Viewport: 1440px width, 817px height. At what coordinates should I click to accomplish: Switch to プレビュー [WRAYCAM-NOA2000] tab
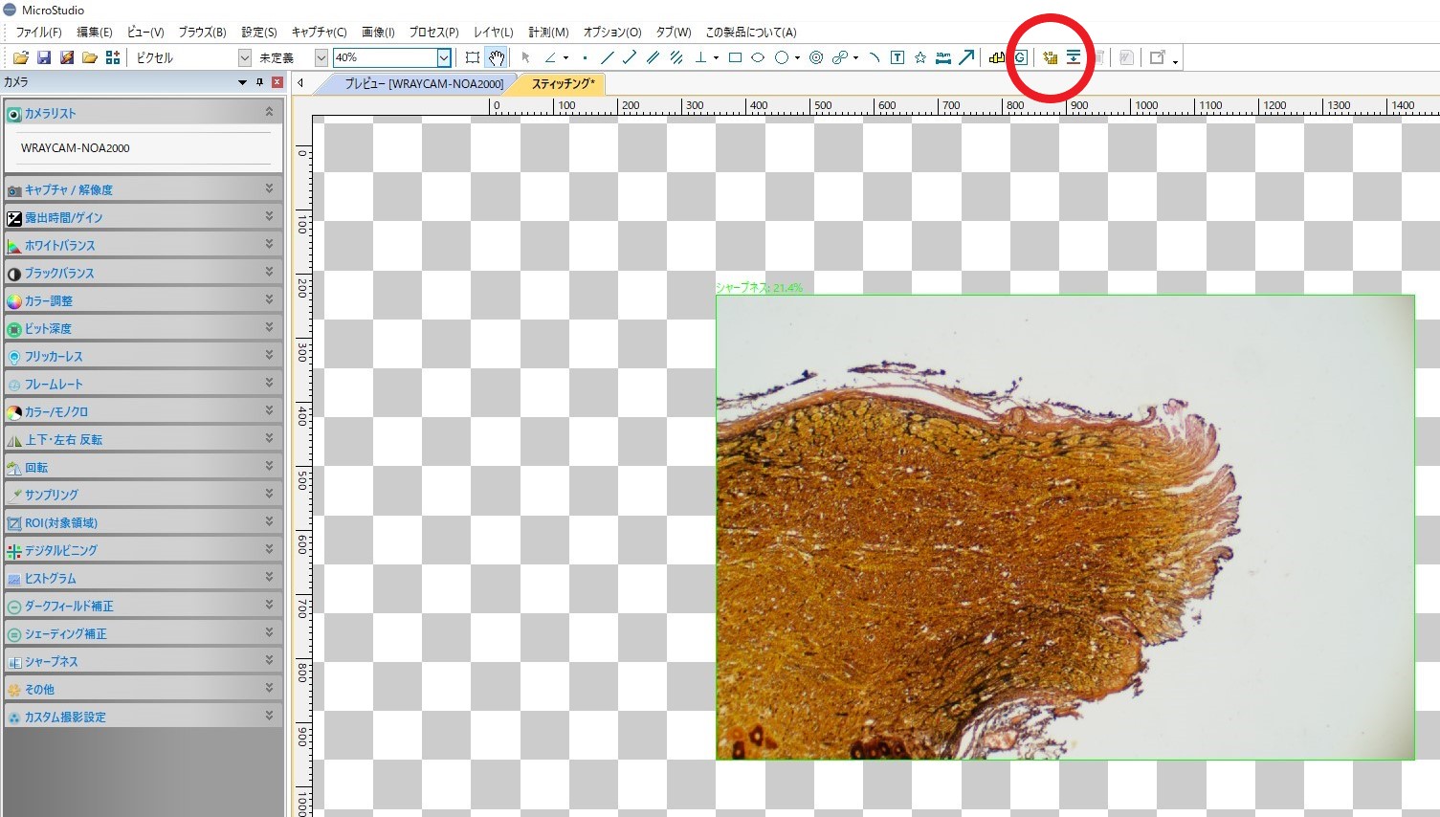pos(424,84)
